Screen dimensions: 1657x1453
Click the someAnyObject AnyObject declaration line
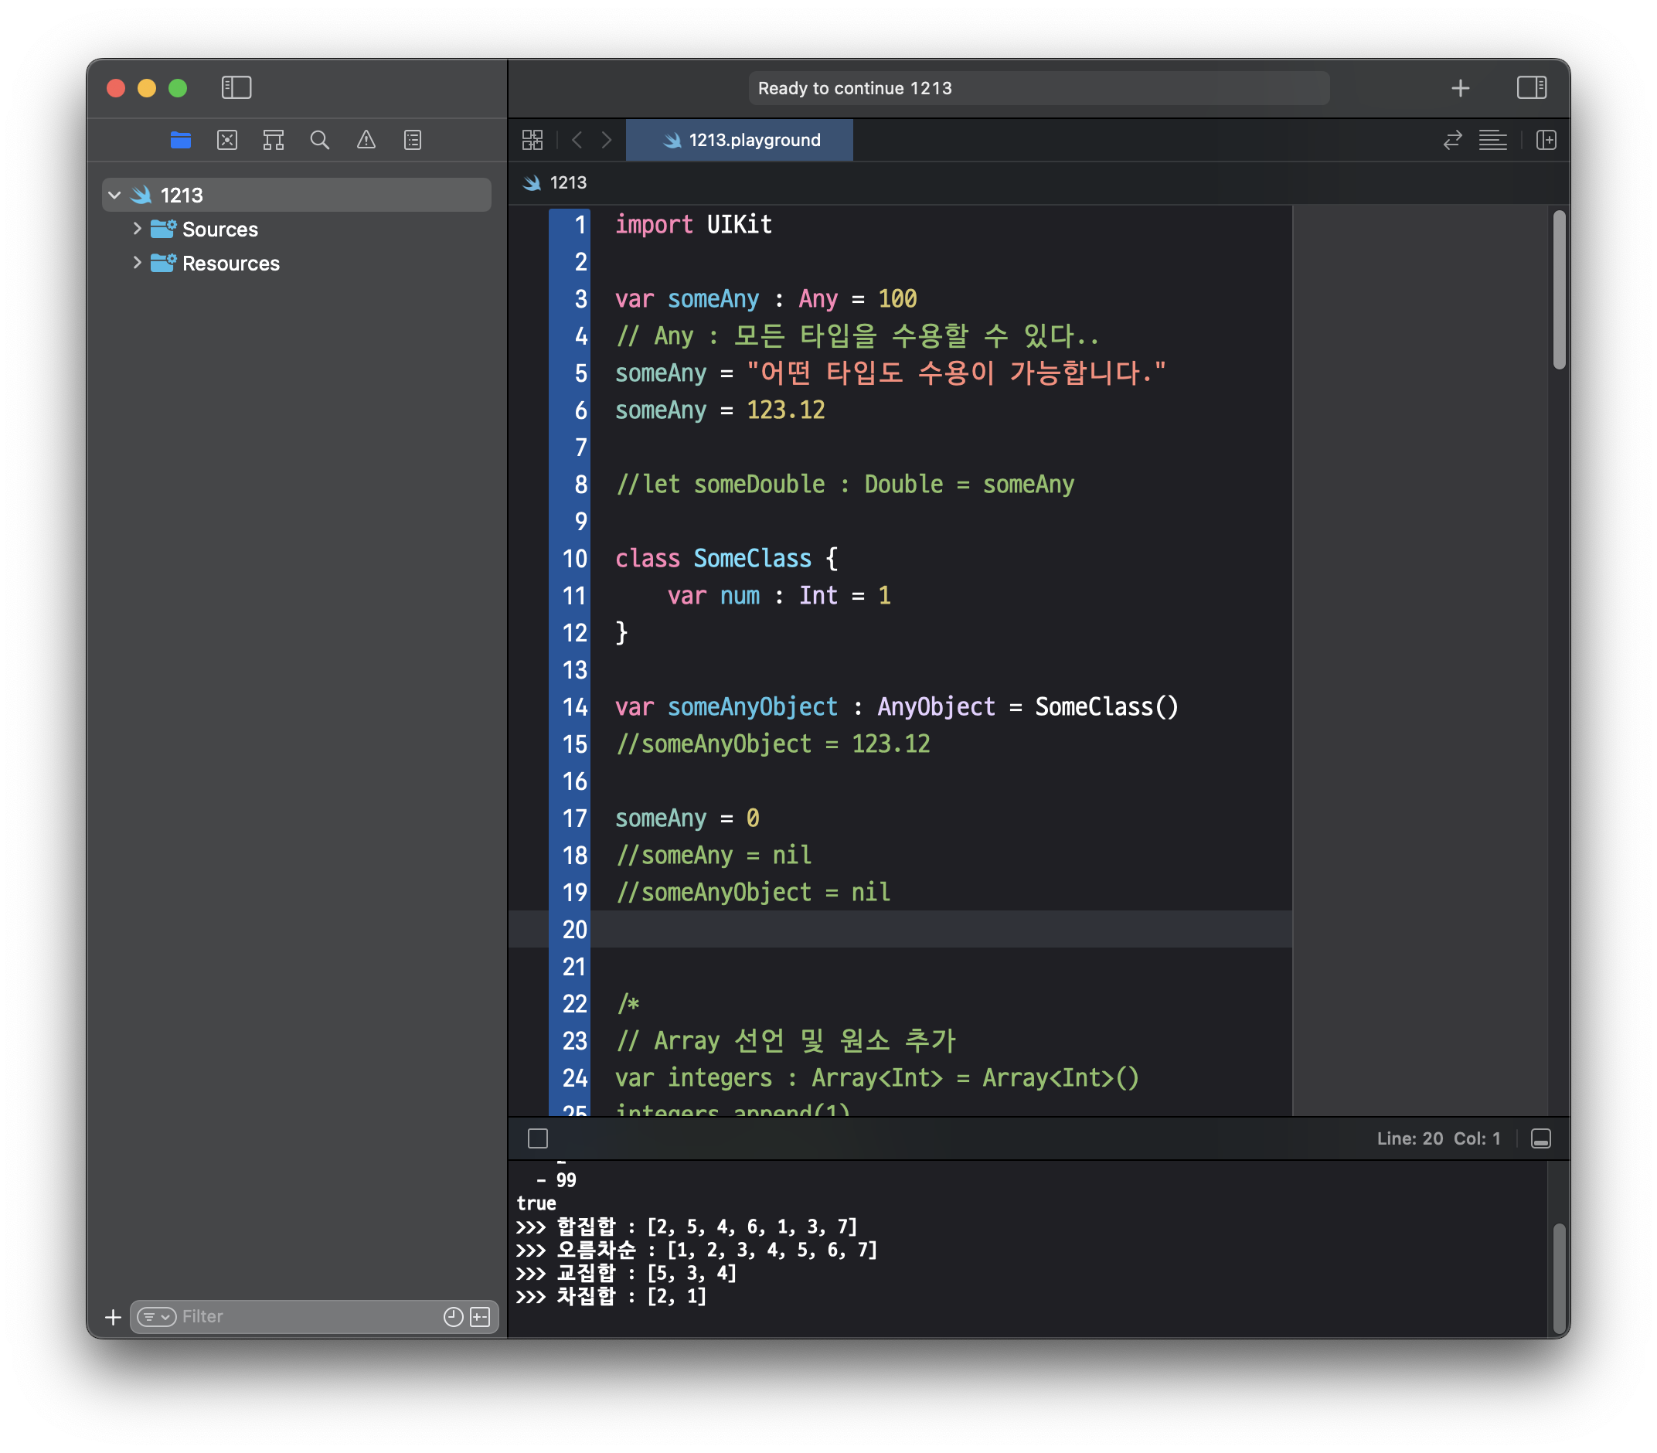897,707
